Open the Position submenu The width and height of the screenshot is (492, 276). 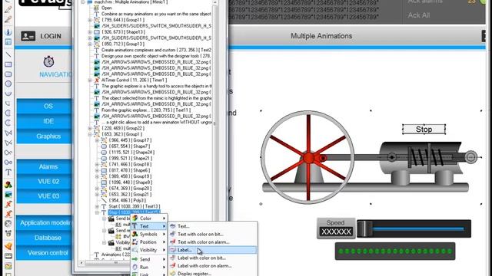pyautogui.click(x=149, y=242)
